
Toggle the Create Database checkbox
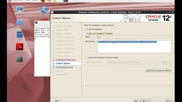pos(87,29)
